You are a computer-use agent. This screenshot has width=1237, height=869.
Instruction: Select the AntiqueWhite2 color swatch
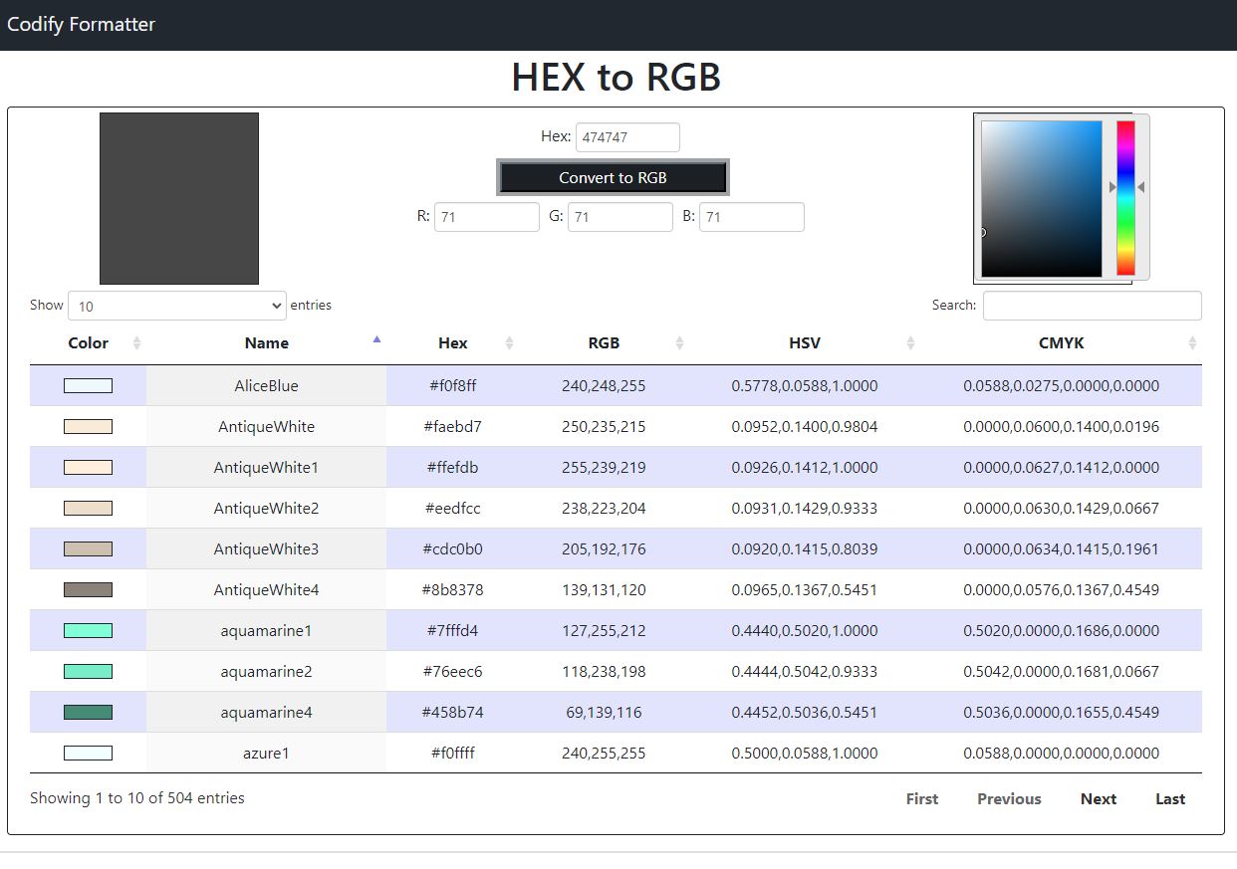coord(88,509)
